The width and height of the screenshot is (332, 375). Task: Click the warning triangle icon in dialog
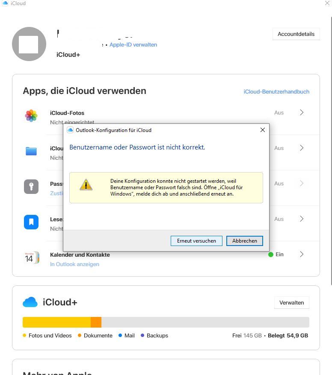86,185
